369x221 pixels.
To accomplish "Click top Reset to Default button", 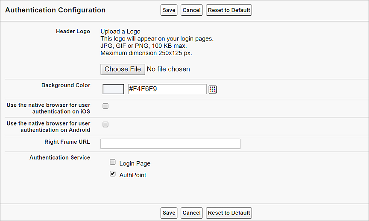I will pyautogui.click(x=229, y=10).
